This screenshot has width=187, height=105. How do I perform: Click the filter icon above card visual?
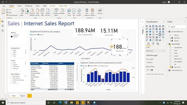pyautogui.click(x=123, y=38)
